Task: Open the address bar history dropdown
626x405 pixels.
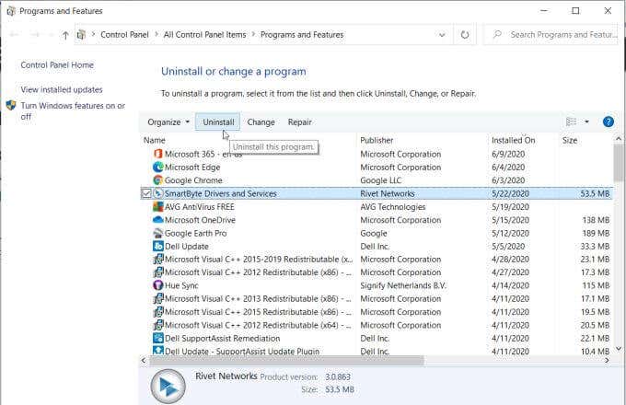Action: point(442,35)
